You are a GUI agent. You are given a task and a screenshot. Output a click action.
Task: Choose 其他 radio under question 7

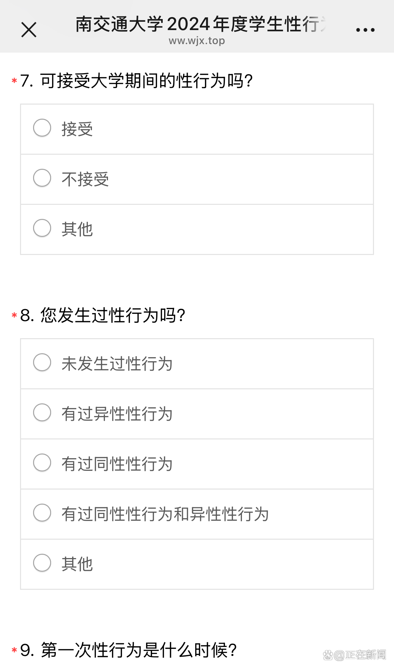(42, 228)
